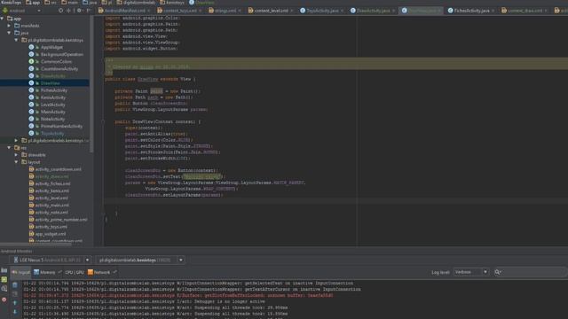568x319 pixels.
Task: Open ToysActivity in project tree
Action: pos(52,134)
